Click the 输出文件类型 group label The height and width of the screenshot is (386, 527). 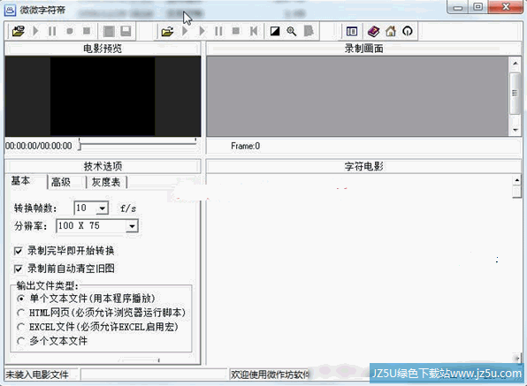click(x=48, y=285)
